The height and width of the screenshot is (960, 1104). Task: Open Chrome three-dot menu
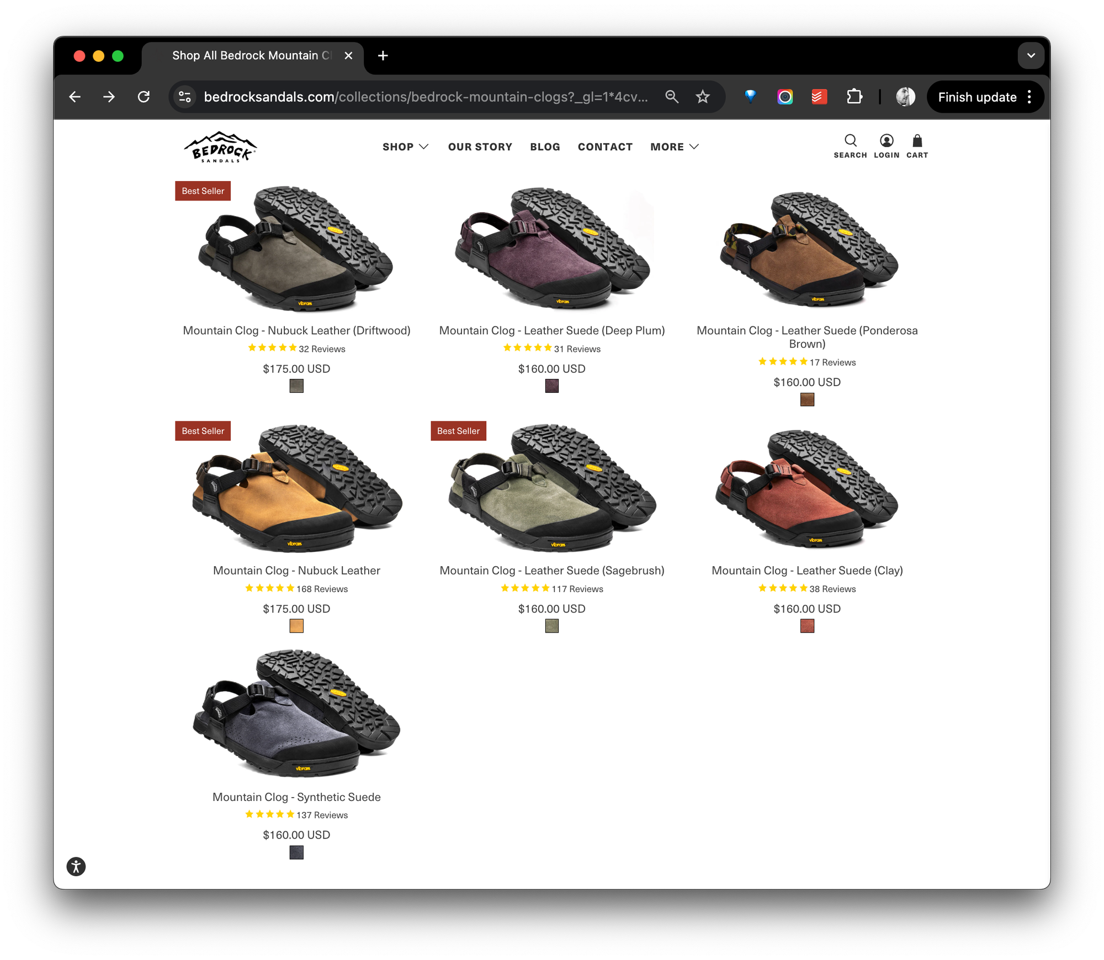tap(1029, 97)
